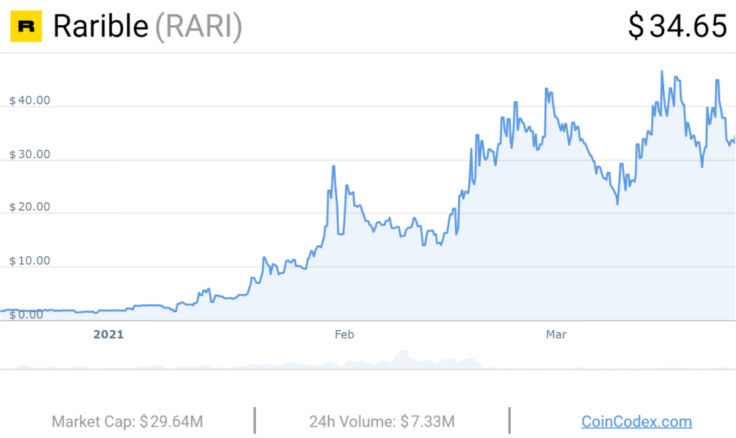The image size is (736, 438).
Task: Click the $30.00 y-axis label
Action: (29, 155)
